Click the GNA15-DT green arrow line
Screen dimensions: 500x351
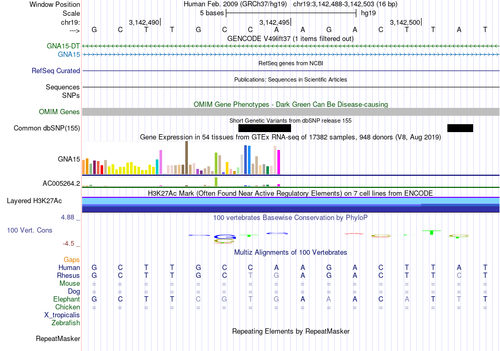pyautogui.click(x=291, y=46)
